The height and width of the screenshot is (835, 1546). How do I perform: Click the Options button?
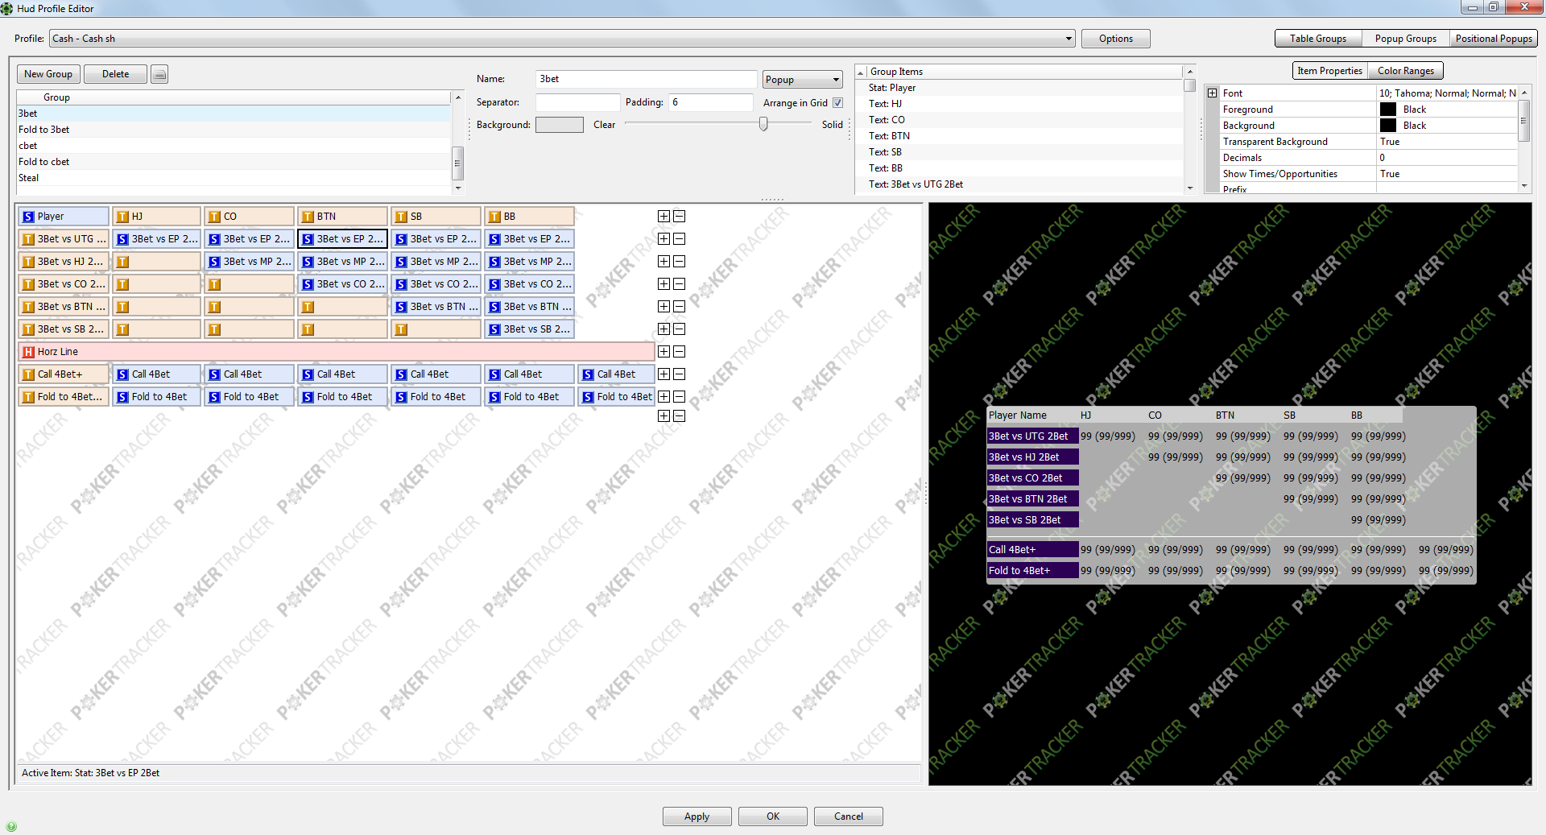coord(1115,39)
